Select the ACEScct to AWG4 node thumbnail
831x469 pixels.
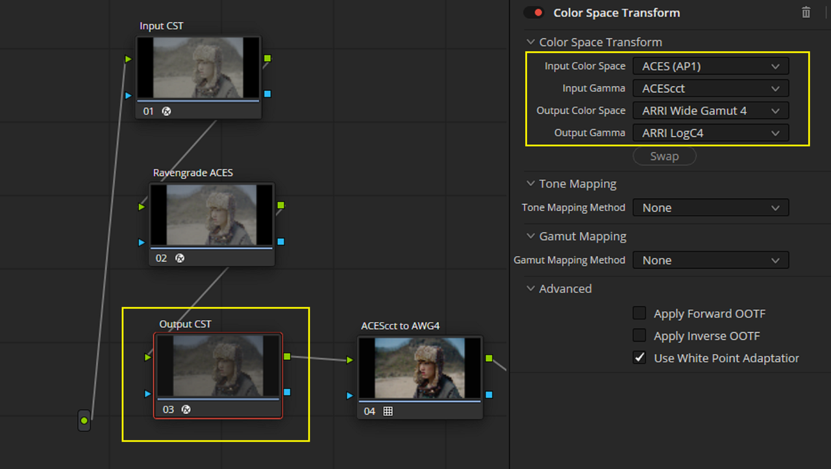click(420, 368)
